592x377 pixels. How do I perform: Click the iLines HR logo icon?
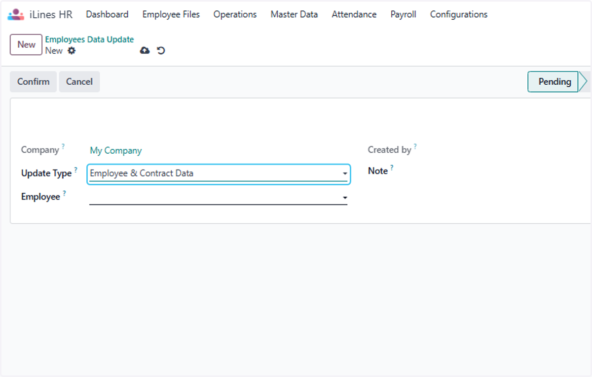tap(16, 14)
